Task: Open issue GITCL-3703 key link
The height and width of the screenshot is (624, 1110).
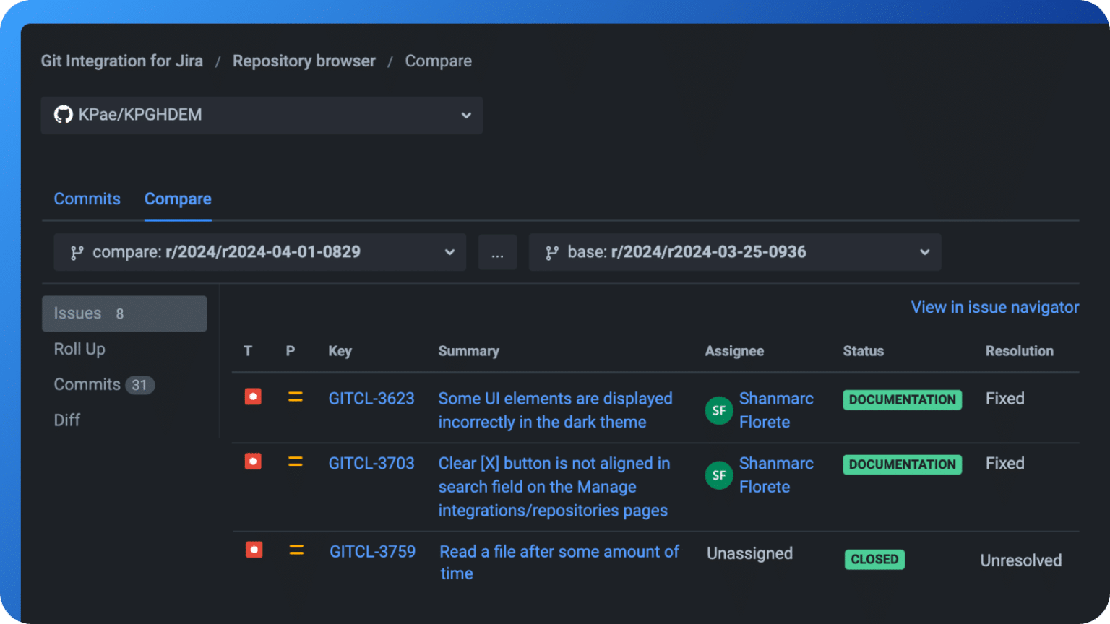Action: click(x=371, y=463)
